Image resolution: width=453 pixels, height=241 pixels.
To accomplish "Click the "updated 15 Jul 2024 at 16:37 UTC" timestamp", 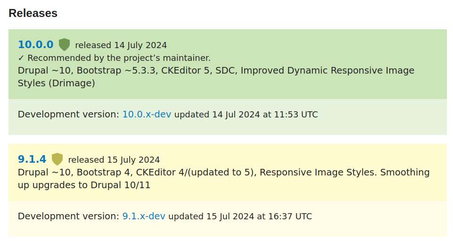I will pos(240,216).
